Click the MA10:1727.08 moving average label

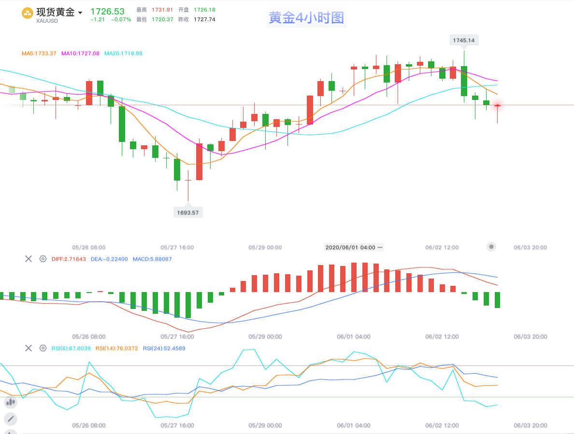click(80, 54)
